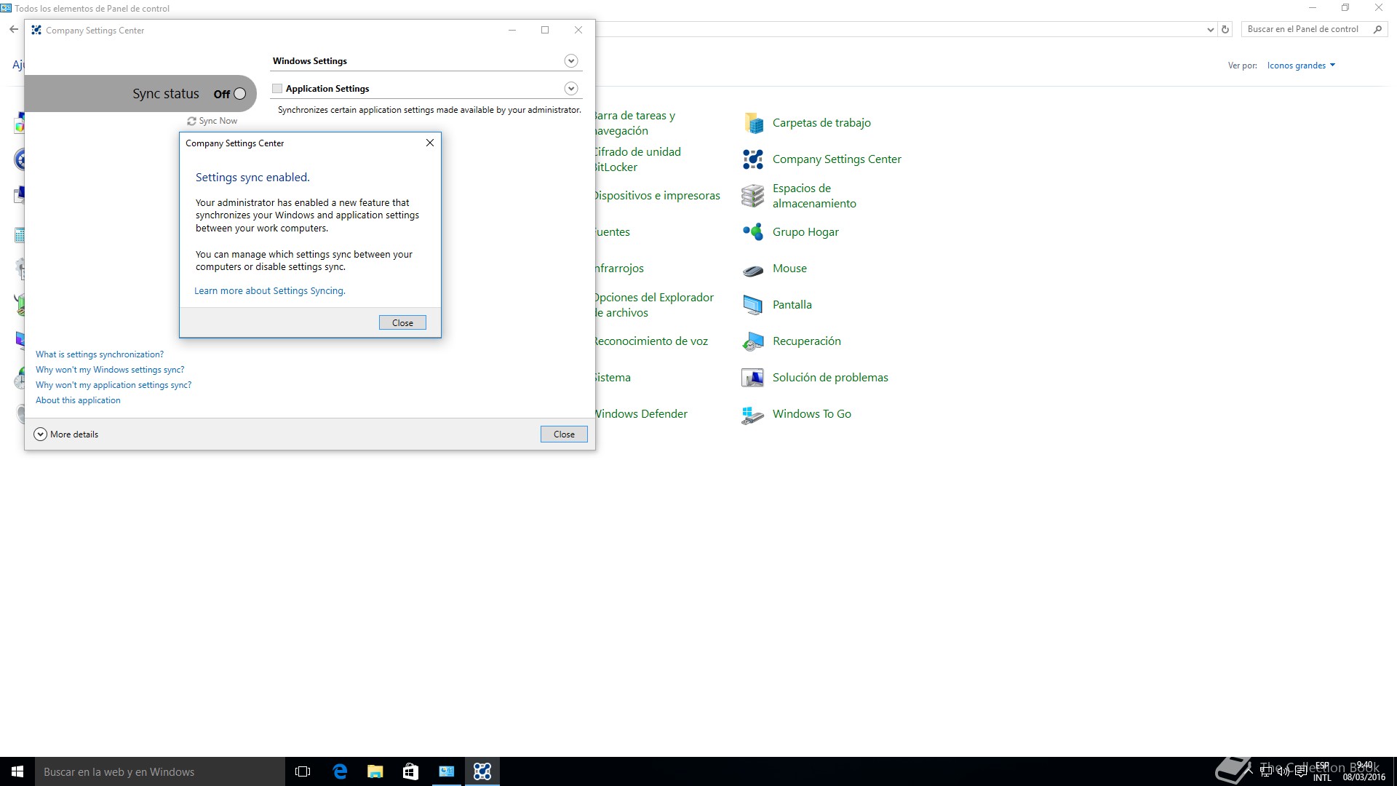Open the Recuperación icon
Viewport: 1397px width, 786px height.
(753, 341)
